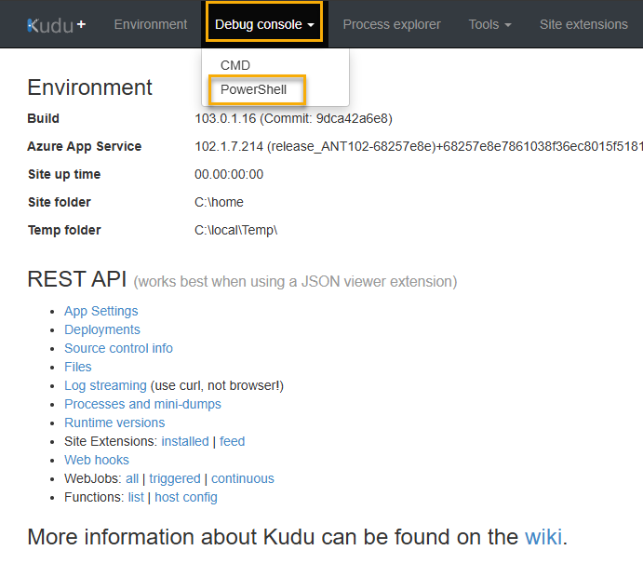Open the Source control info link

(x=118, y=348)
